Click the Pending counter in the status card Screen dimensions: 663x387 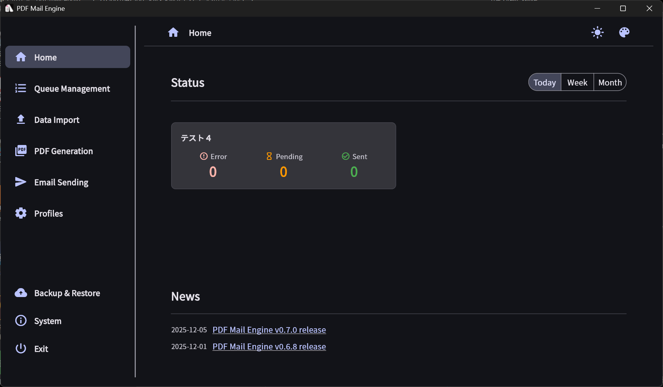pyautogui.click(x=284, y=171)
